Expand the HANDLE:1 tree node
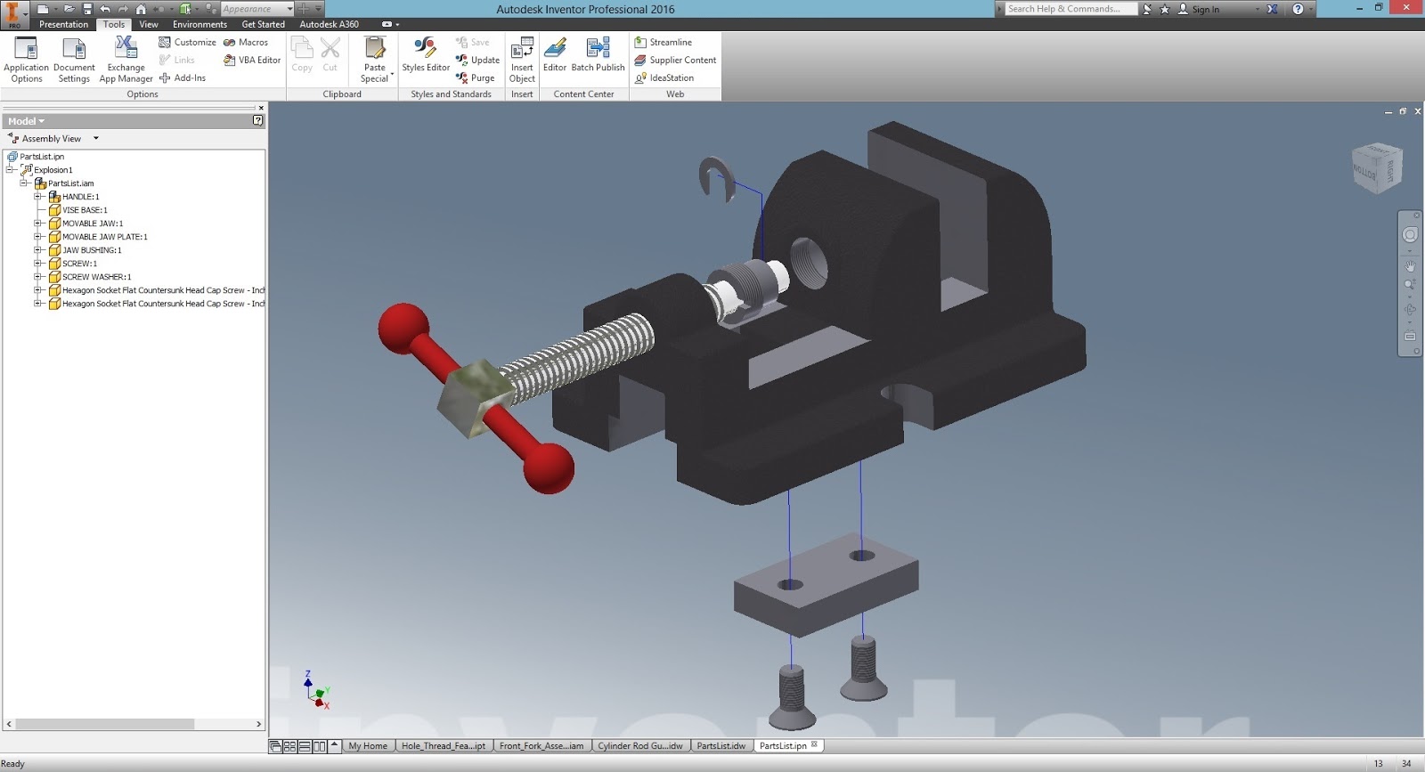 [x=38, y=197]
